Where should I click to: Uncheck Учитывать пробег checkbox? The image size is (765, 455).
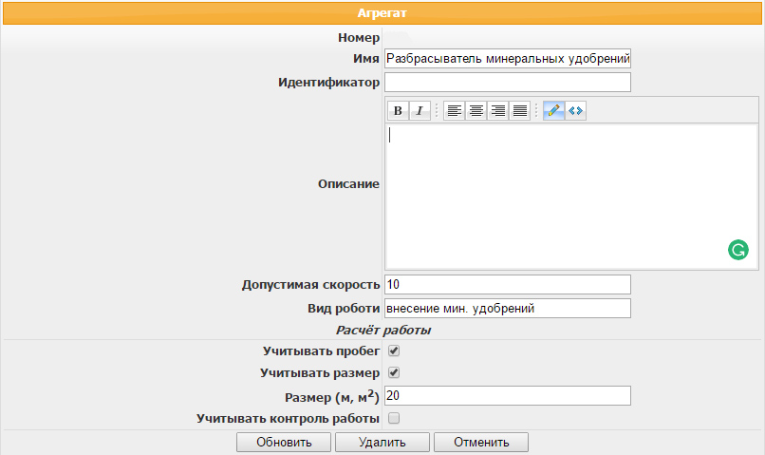tap(394, 351)
